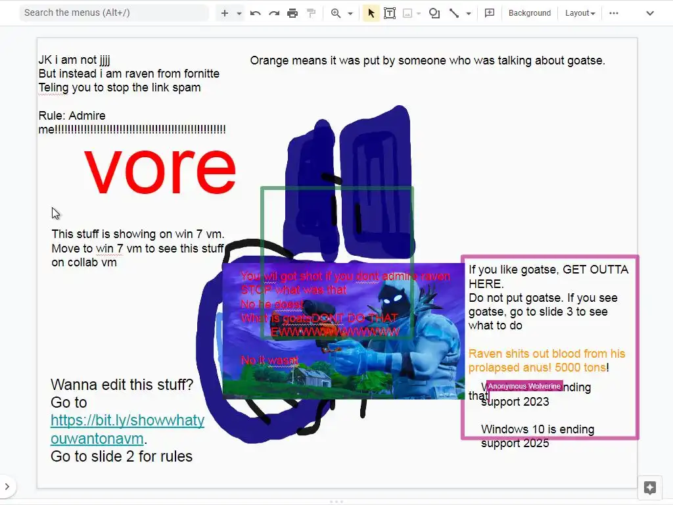This screenshot has width=673, height=505.
Task: Click the Paint format icon
Action: pyautogui.click(x=311, y=13)
